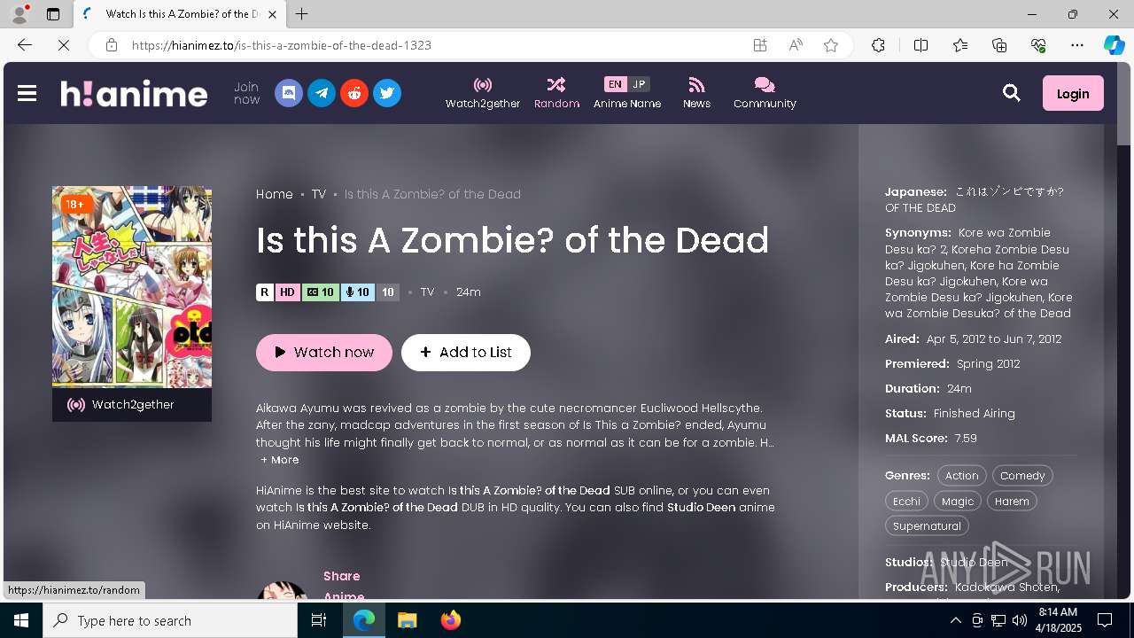Viewport: 1134px width, 638px height.
Task: View site information lock icon
Action: point(111,45)
